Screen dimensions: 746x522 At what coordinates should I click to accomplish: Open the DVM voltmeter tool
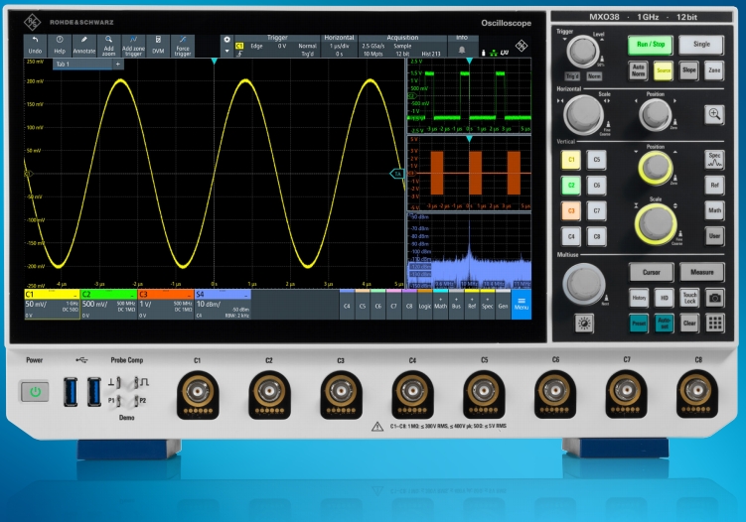click(x=158, y=45)
